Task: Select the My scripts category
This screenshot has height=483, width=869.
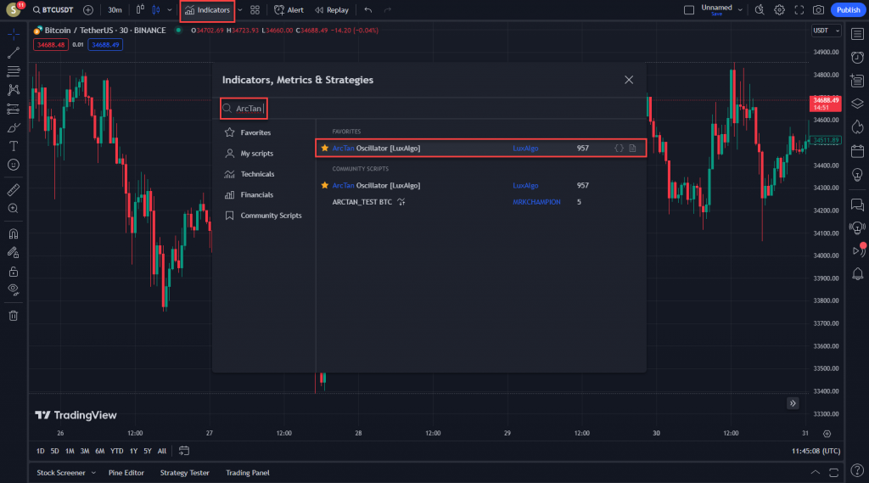Action: (256, 153)
